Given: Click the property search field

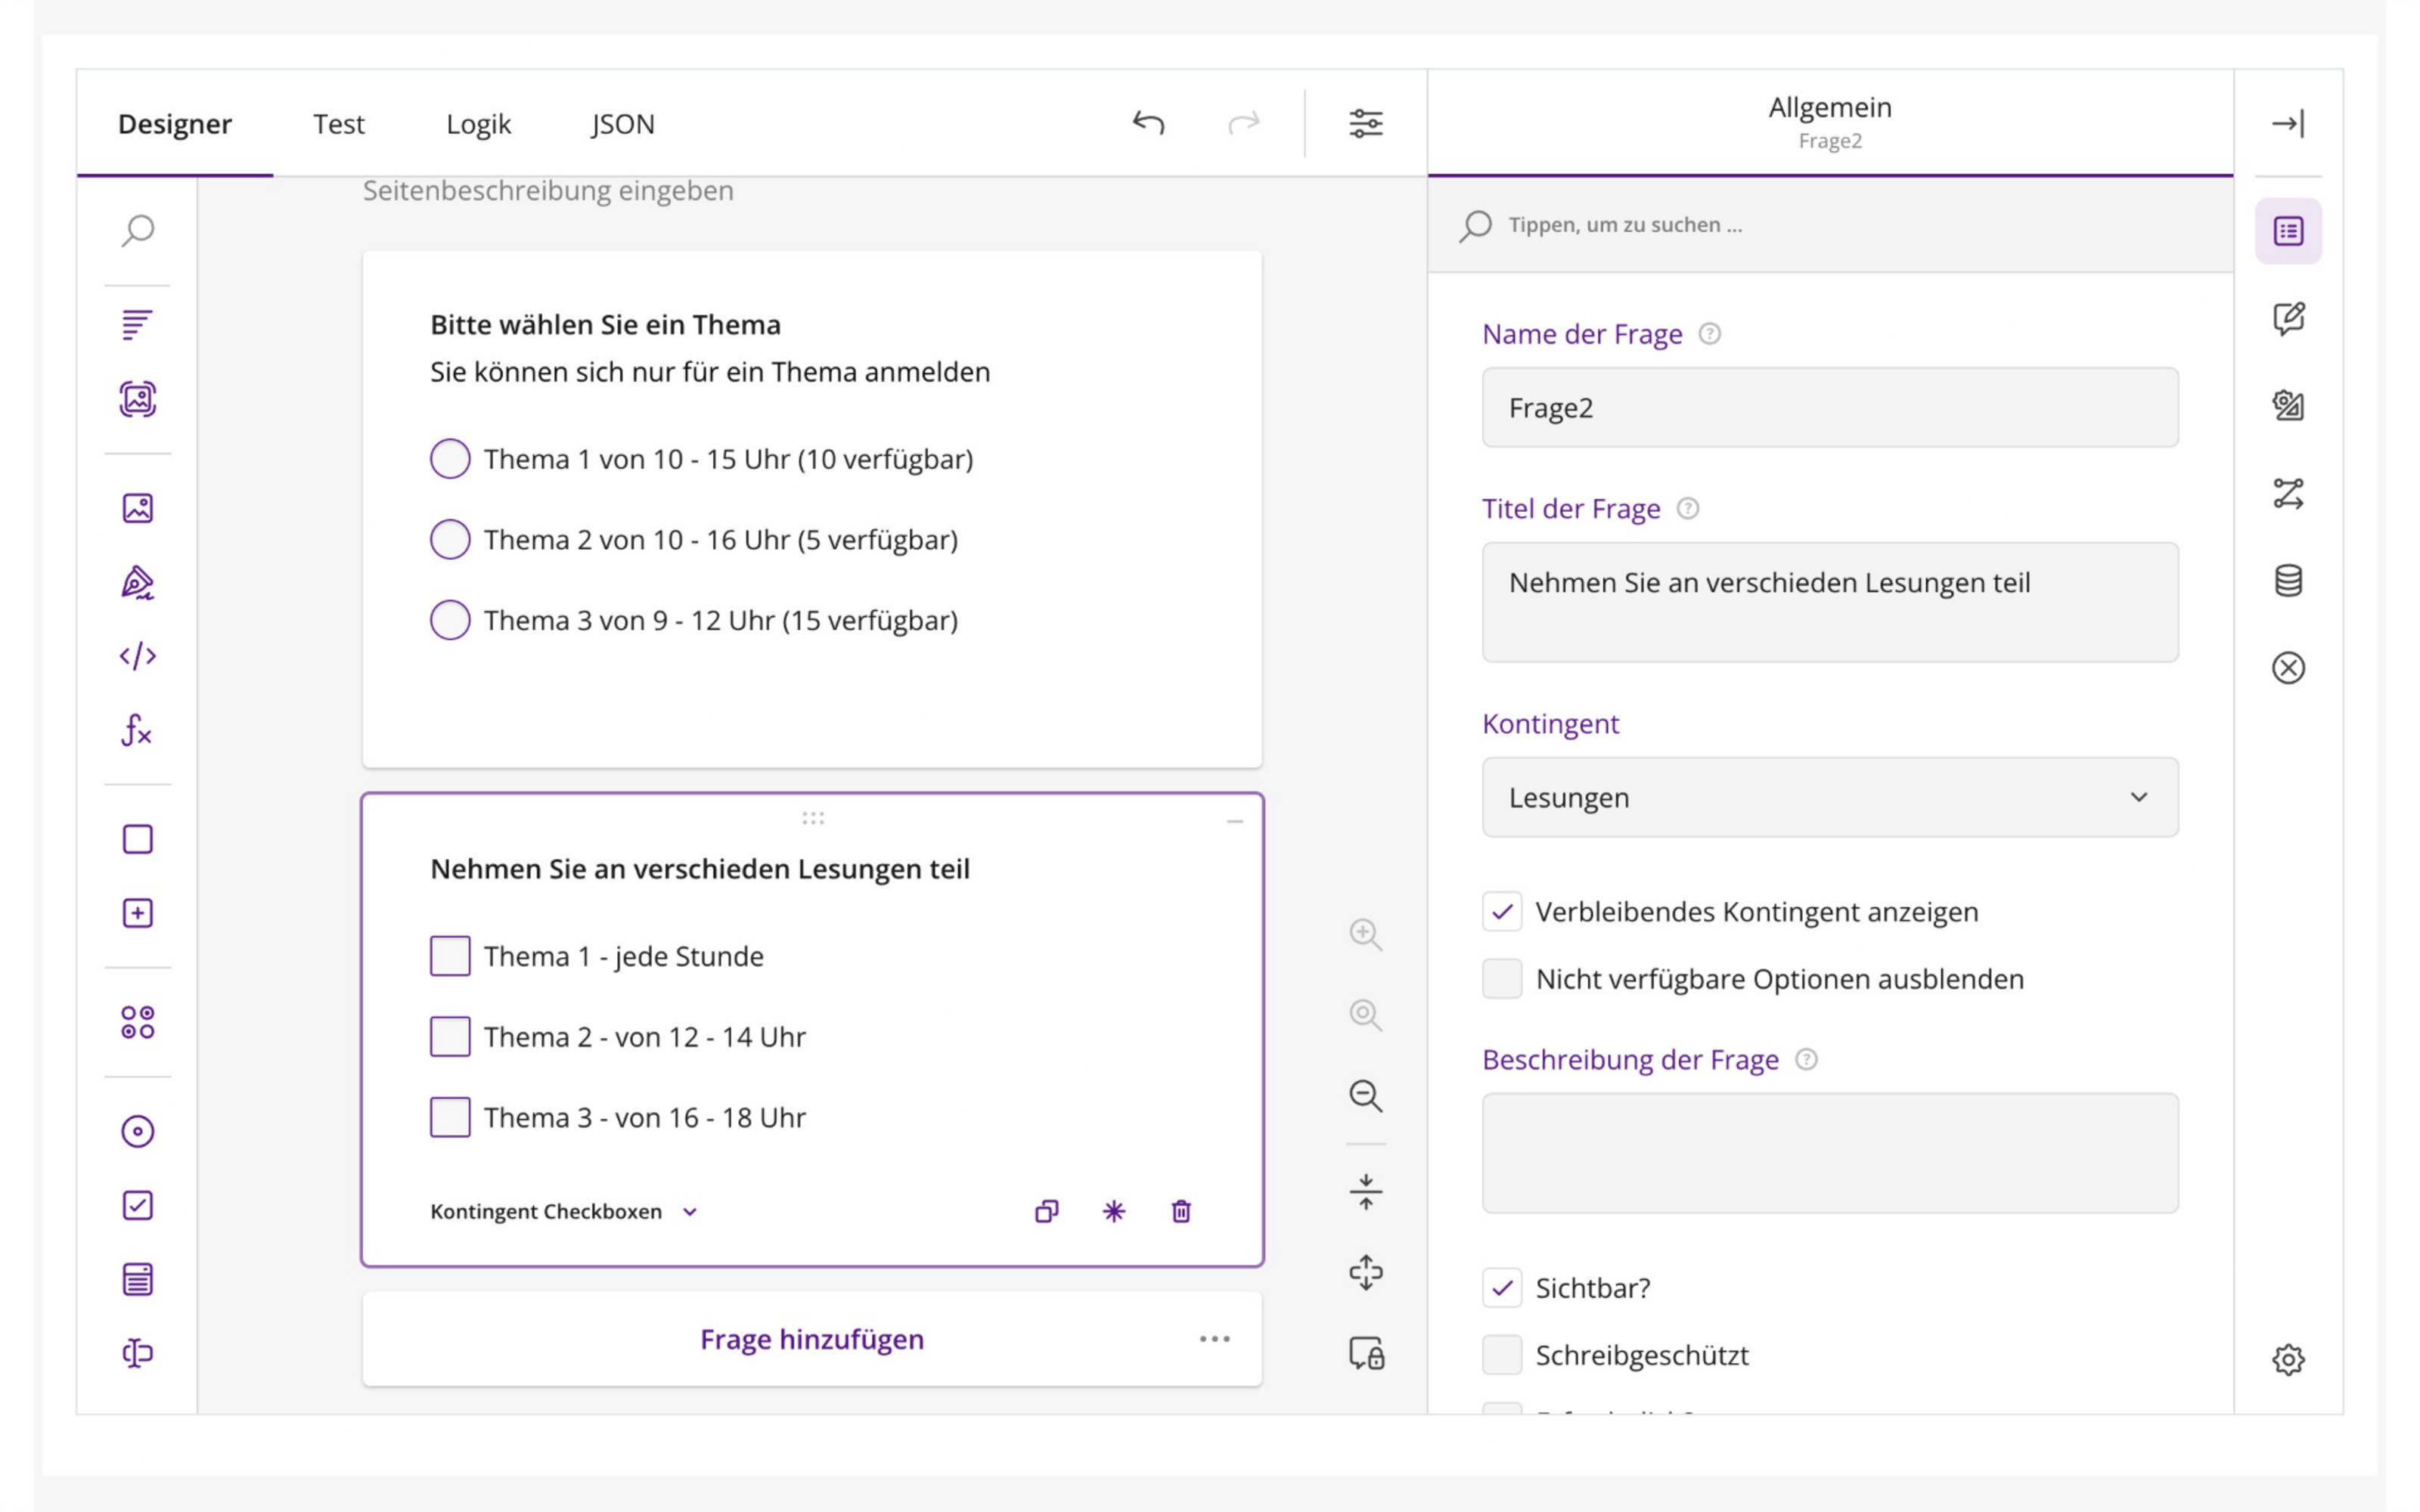Looking at the screenshot, I should click(x=1830, y=225).
